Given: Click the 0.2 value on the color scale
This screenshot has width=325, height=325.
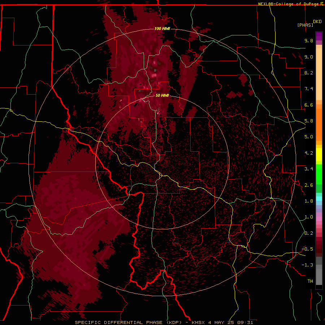Looking at the screenshot, I should [x=309, y=233].
